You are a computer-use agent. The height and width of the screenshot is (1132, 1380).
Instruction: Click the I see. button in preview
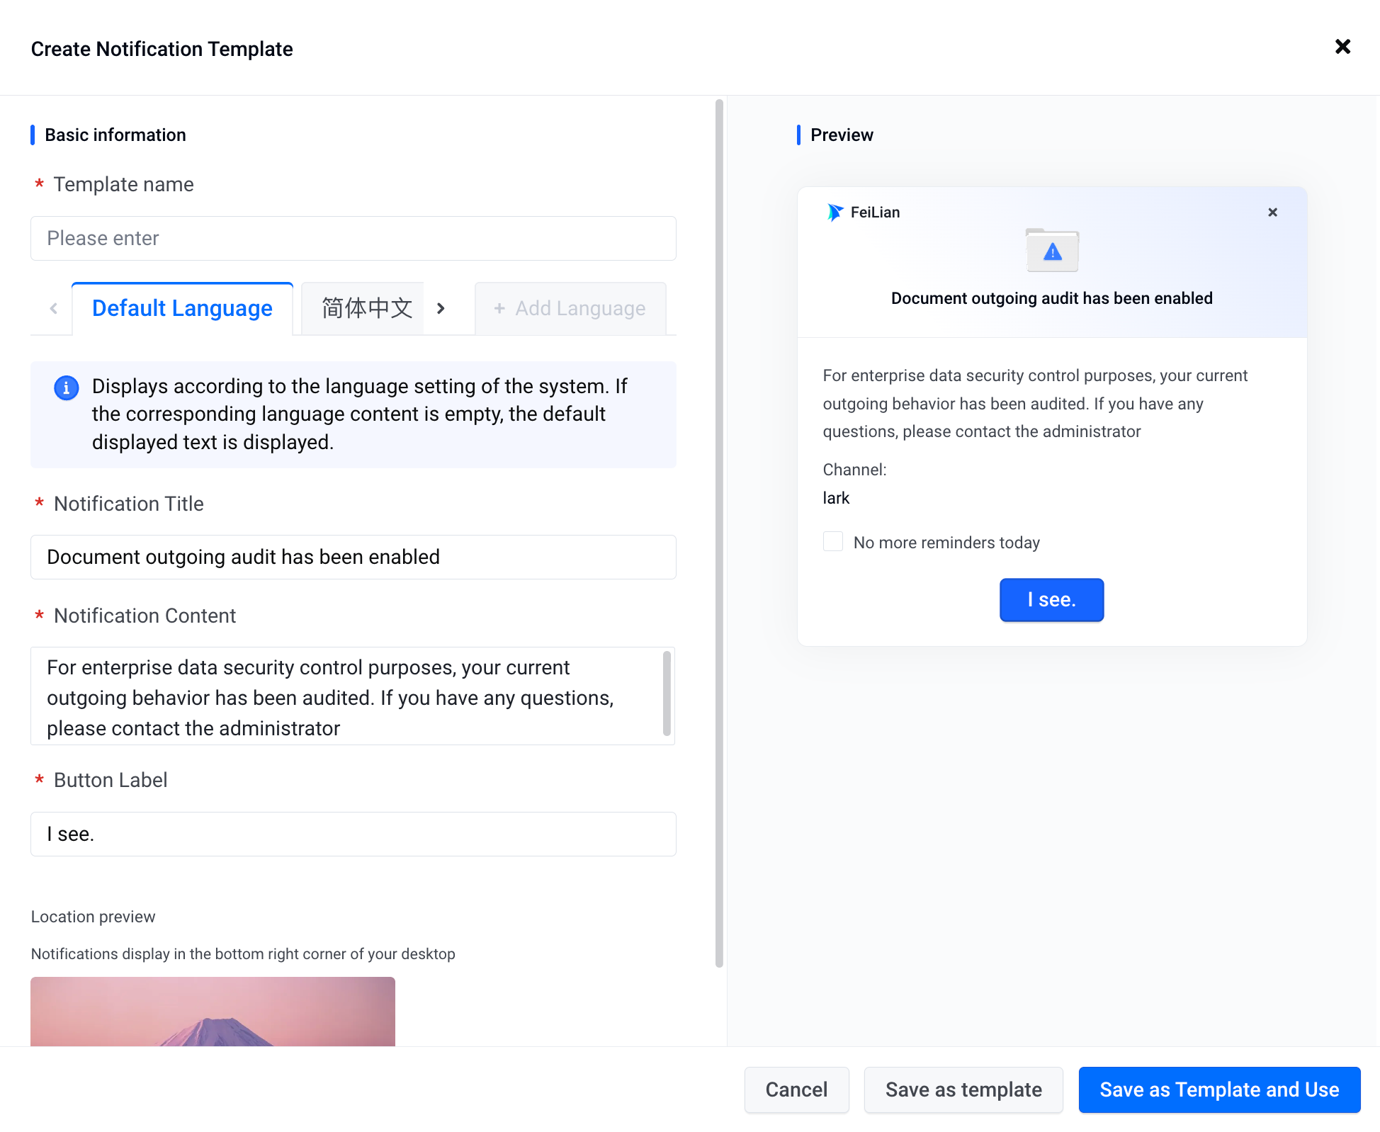coord(1051,600)
